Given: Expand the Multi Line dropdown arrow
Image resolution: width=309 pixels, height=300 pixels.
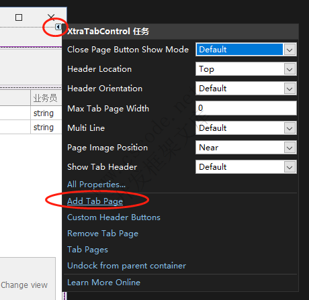Looking at the screenshot, I should [290, 128].
